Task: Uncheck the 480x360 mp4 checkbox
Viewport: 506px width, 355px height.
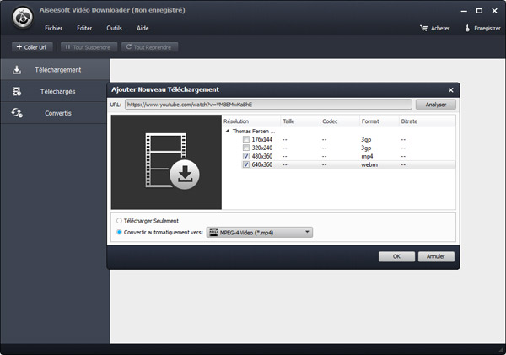Action: pos(246,156)
